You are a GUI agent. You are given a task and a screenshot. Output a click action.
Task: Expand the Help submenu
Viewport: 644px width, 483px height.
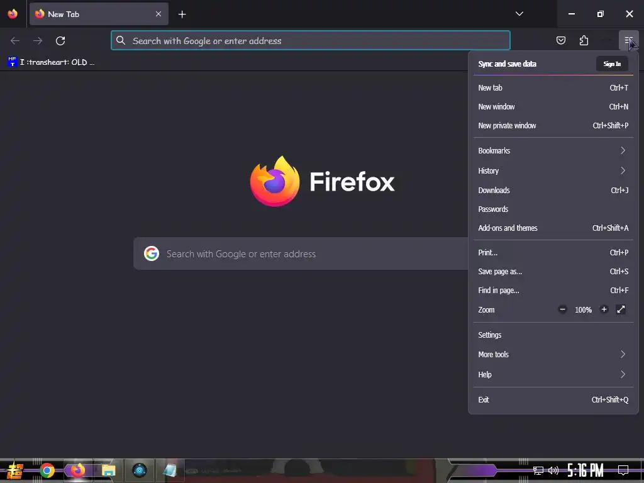point(553,374)
